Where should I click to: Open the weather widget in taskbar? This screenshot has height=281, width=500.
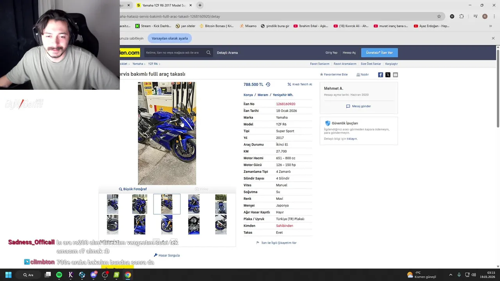pos(421,275)
